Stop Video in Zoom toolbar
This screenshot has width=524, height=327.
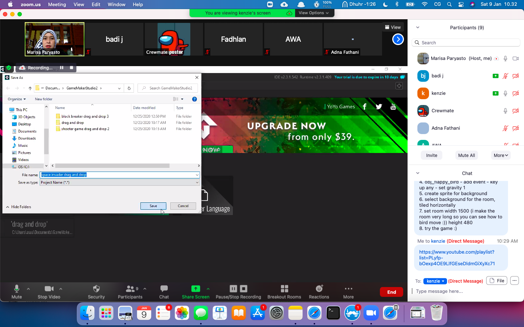[49, 292]
